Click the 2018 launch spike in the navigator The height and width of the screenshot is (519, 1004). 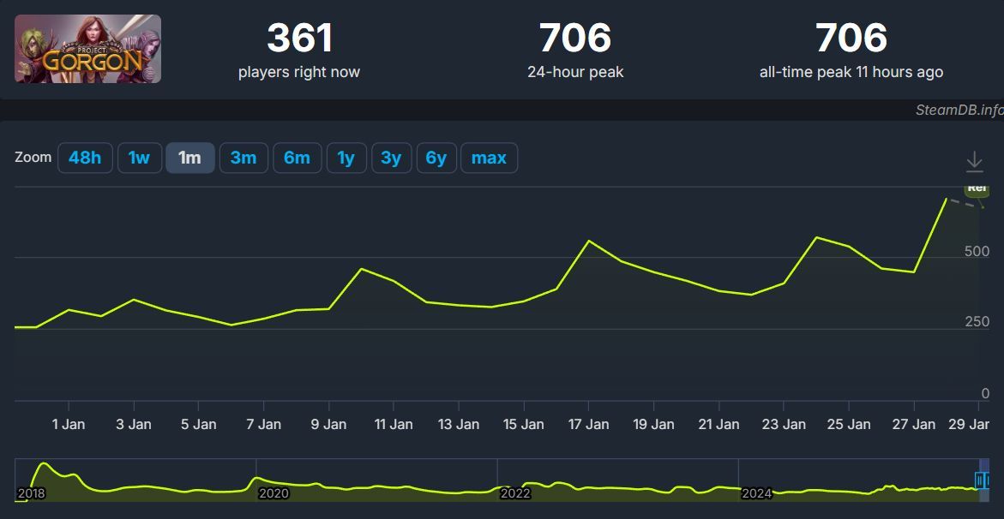coord(45,467)
